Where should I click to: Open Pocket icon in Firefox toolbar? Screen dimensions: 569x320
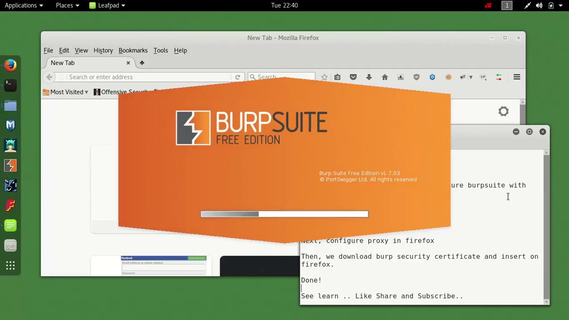[353, 77]
